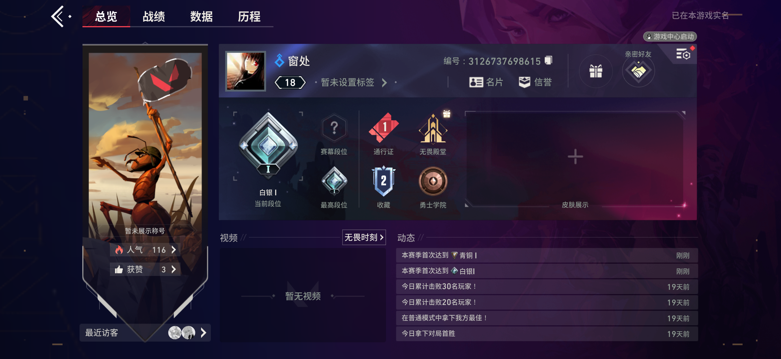Open the 亲密好友 handshake icon
The image size is (781, 359).
[638, 71]
